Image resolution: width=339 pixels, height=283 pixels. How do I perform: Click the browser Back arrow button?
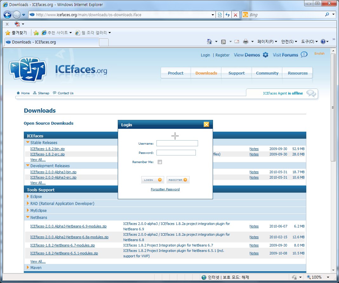[x=8, y=15]
